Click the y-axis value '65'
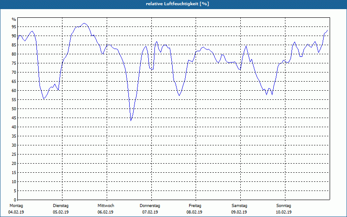This screenshot has width=347, height=217. coord(14,82)
